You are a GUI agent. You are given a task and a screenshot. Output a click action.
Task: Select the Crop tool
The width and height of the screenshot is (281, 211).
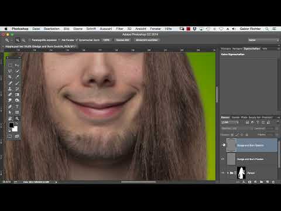point(10,77)
